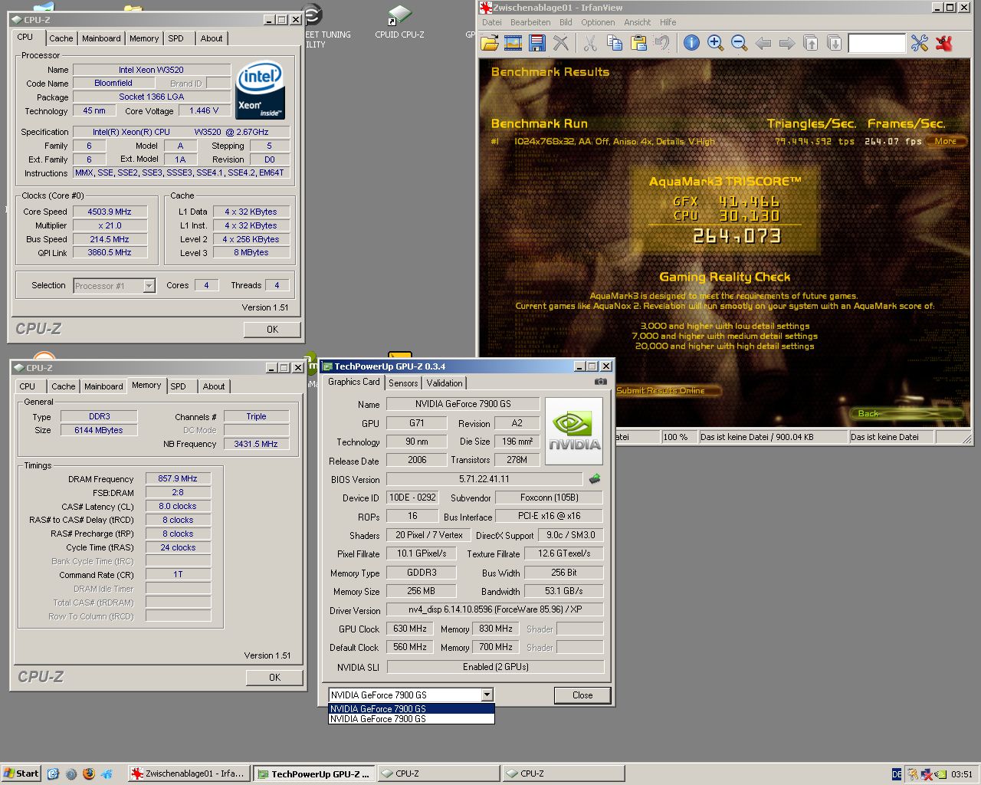The height and width of the screenshot is (785, 981).
Task: Click the Open file icon in IrfanView
Action: [490, 43]
